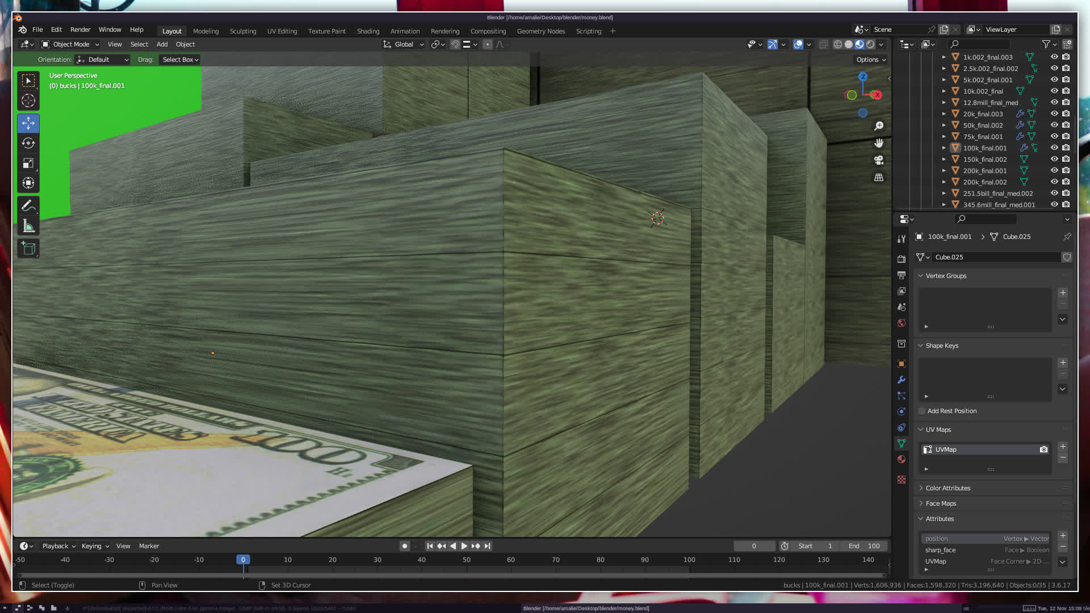Enable the Add Rest Position checkbox

[x=922, y=411]
